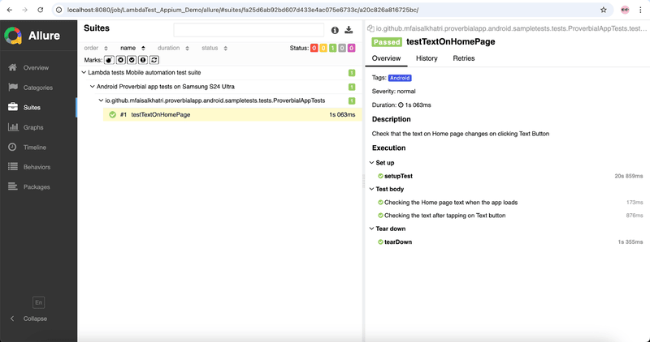View site information icon in address bar
The width and height of the screenshot is (650, 342).
[58, 10]
